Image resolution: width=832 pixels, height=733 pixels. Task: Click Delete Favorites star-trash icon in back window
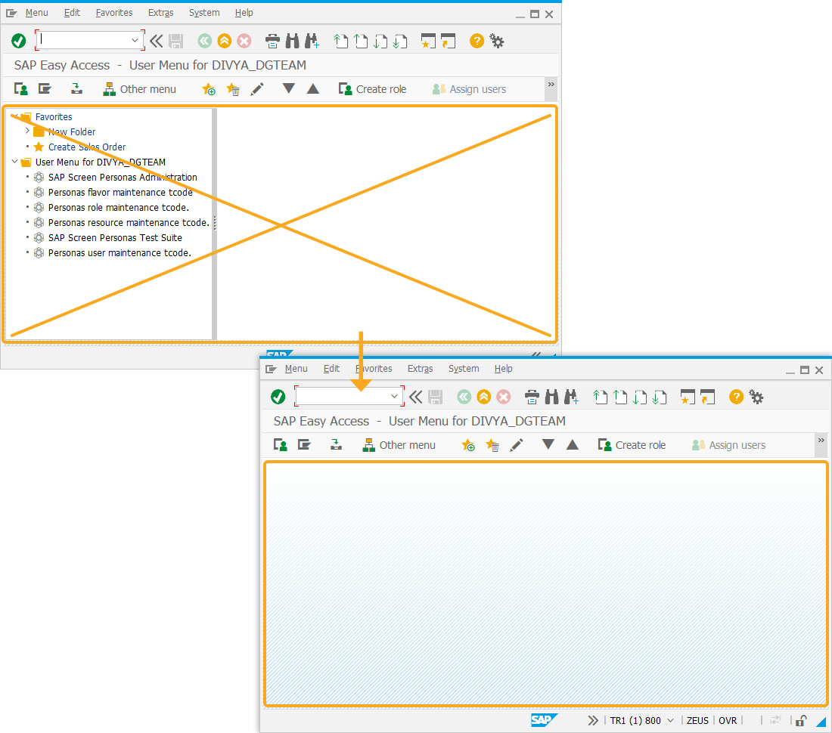(232, 89)
